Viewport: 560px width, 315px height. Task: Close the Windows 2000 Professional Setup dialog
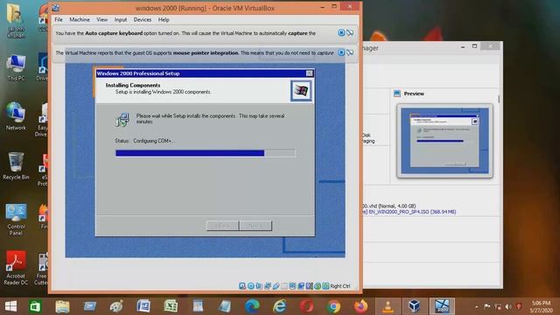tap(309, 73)
